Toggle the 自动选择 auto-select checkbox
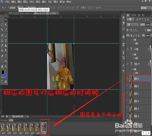152x136 pixels. click(8, 8)
